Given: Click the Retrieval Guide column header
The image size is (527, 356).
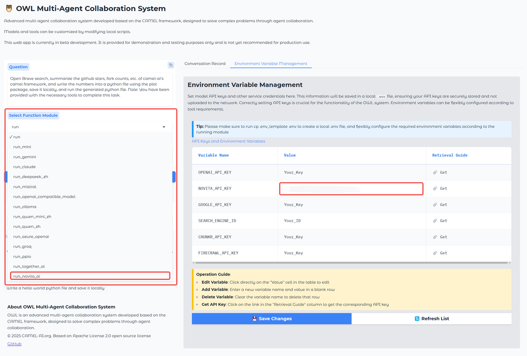Looking at the screenshot, I should [x=469, y=155].
